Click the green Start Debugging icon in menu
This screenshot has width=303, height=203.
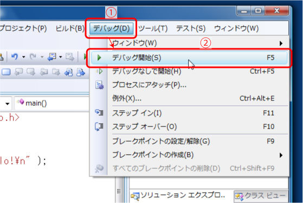(99, 58)
